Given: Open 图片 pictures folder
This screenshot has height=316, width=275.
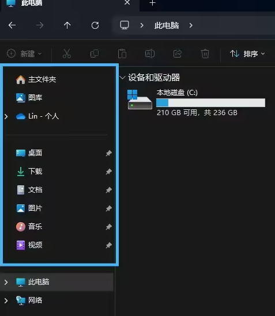Looking at the screenshot, I should click(x=35, y=208).
